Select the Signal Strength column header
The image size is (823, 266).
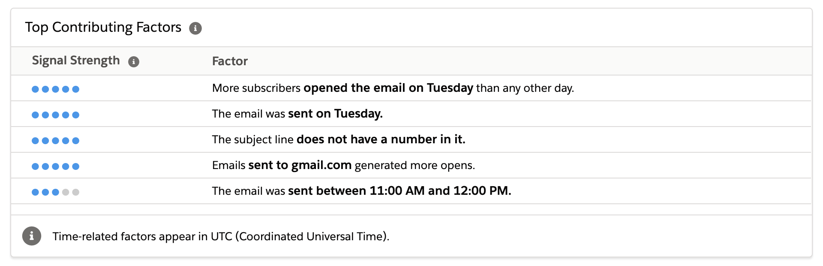coord(76,60)
